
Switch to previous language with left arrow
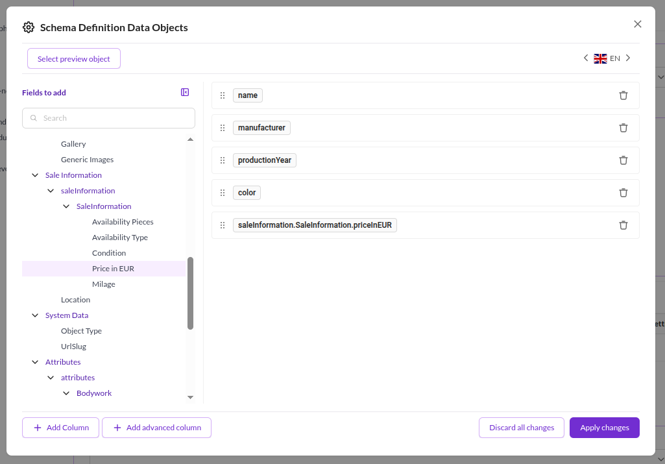(586, 58)
